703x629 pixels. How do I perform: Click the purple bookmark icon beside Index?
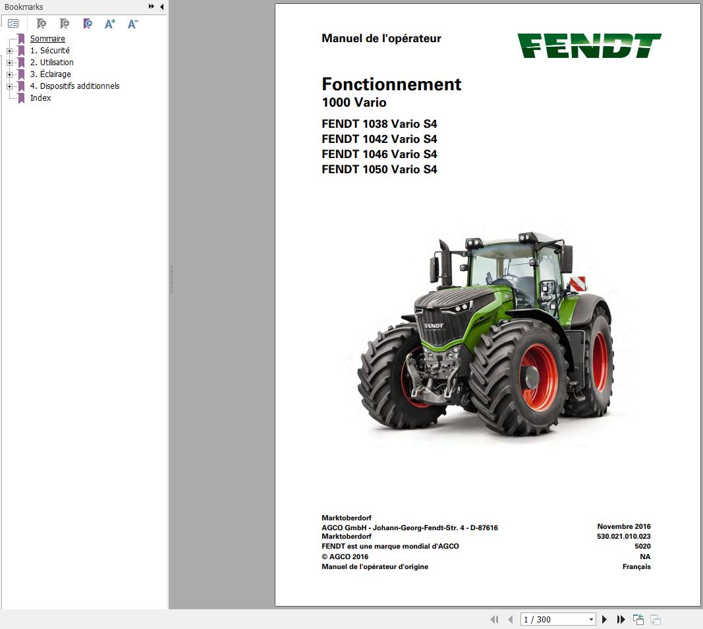pyautogui.click(x=21, y=97)
